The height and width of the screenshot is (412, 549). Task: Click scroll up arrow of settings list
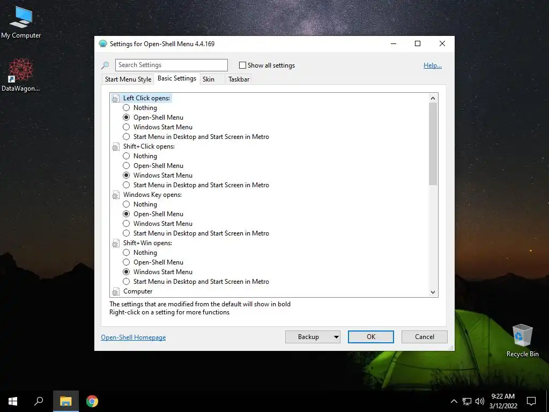click(x=433, y=99)
